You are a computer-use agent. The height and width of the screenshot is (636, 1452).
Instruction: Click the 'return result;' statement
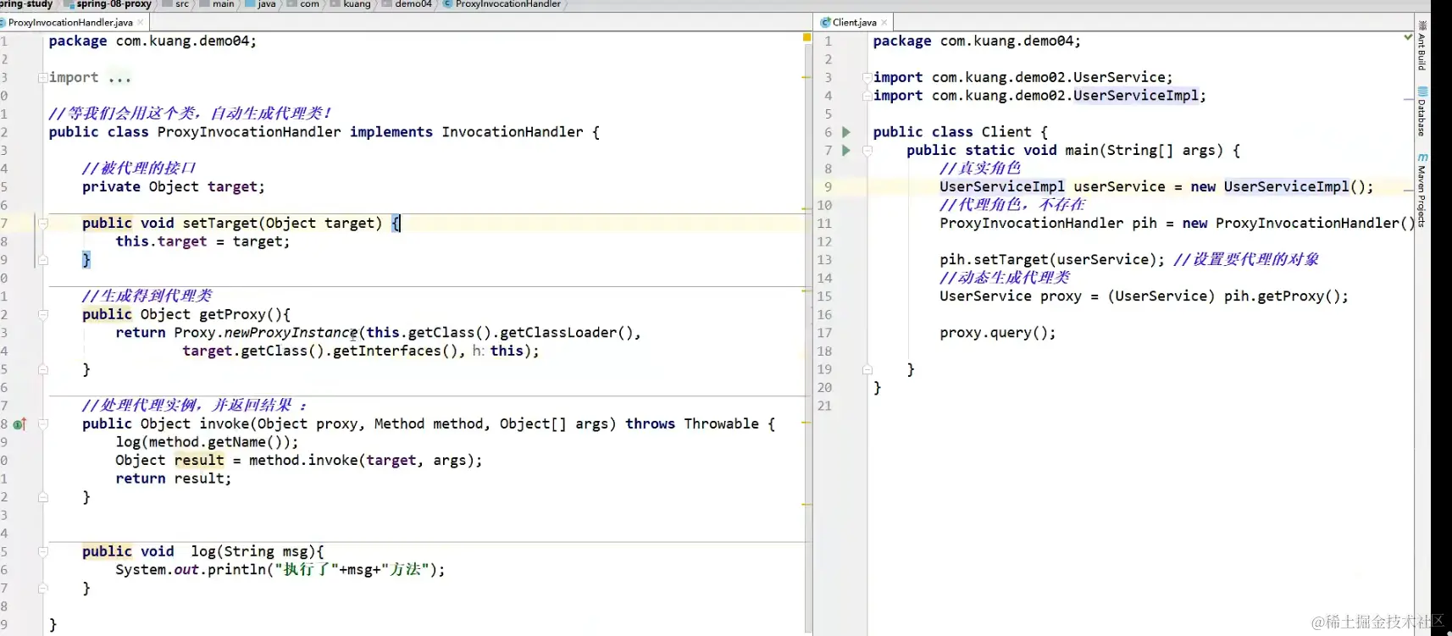click(173, 479)
